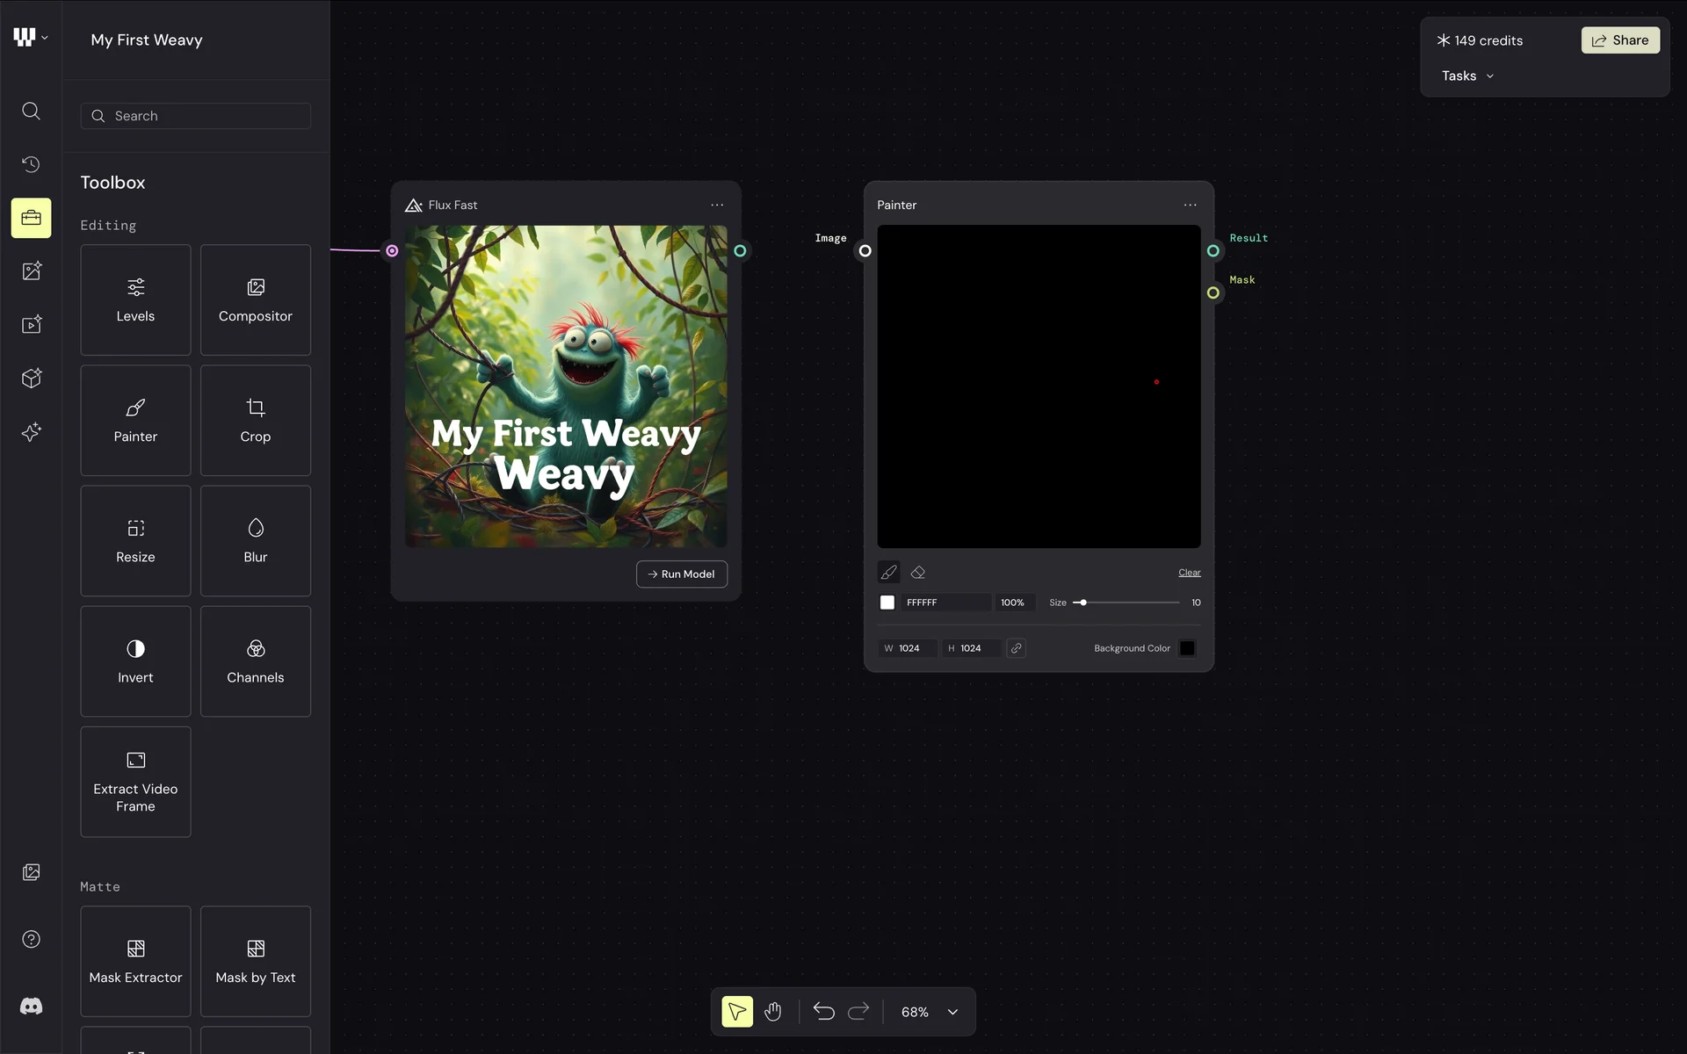Select the brush tool in Painter node
Screen dimensions: 1687x1054
pos(888,573)
